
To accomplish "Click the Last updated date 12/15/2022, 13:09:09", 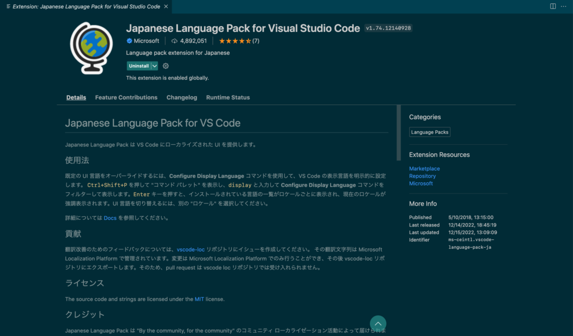I will [472, 232].
